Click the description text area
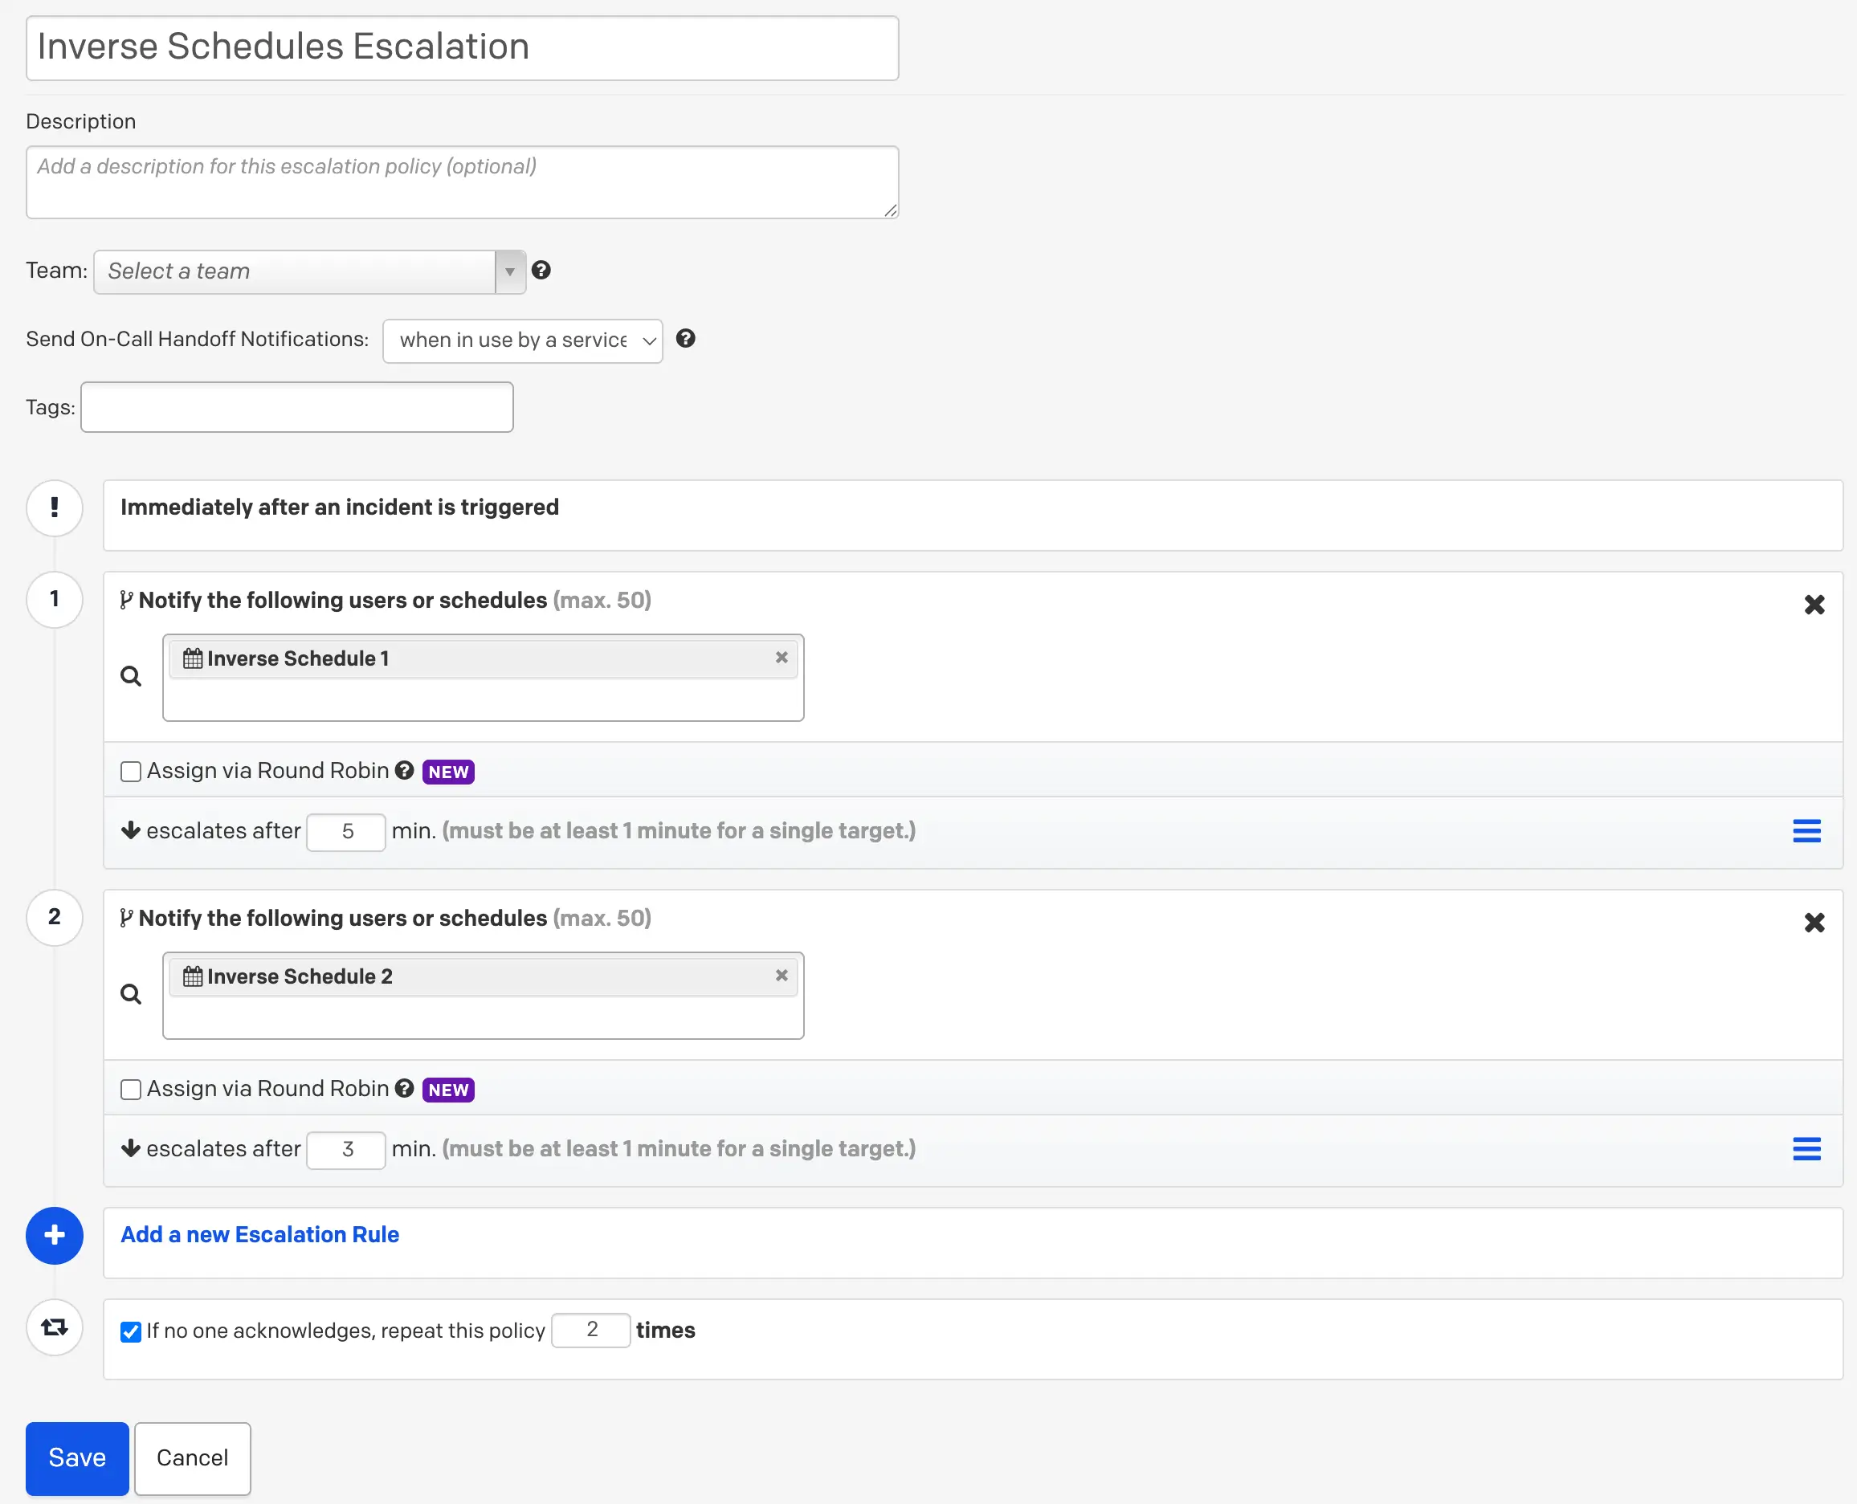 461,182
